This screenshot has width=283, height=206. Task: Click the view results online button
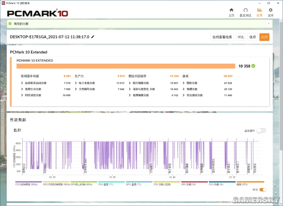(x=222, y=37)
